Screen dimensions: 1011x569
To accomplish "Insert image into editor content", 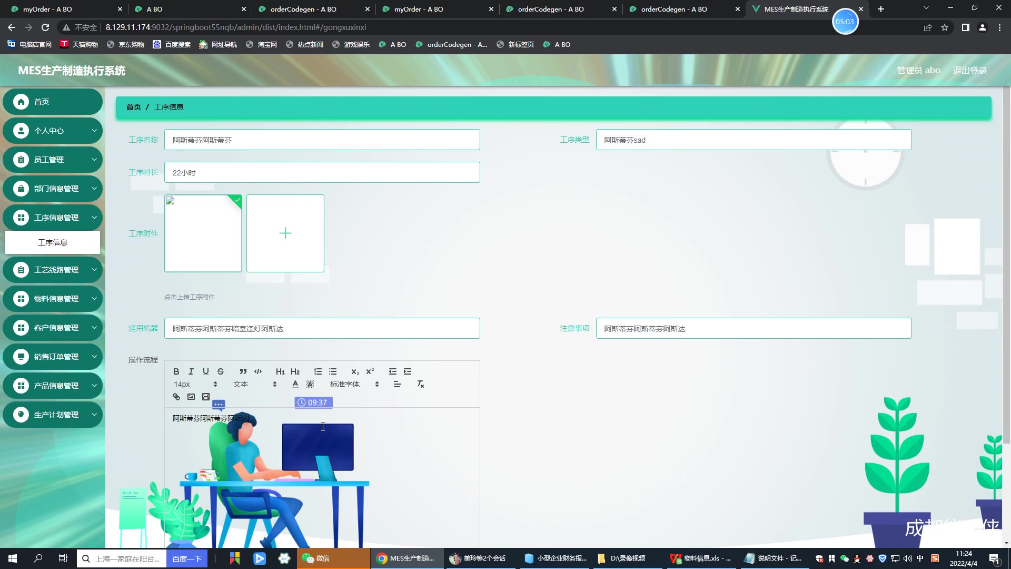I will [x=191, y=397].
